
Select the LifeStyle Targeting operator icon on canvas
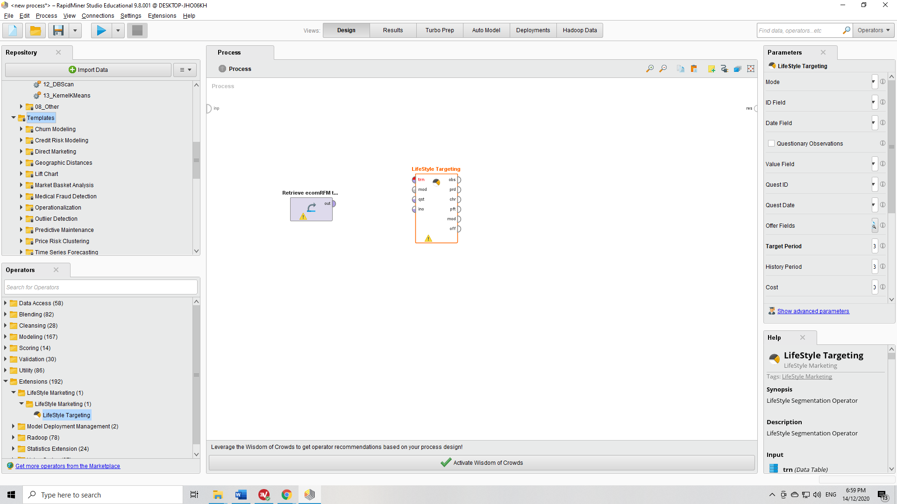pos(436,182)
